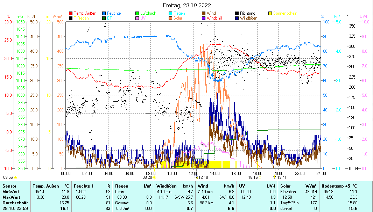Viewport: 373px width, 212px height.
Task: Click the Regen legend label
Action: [179, 13]
